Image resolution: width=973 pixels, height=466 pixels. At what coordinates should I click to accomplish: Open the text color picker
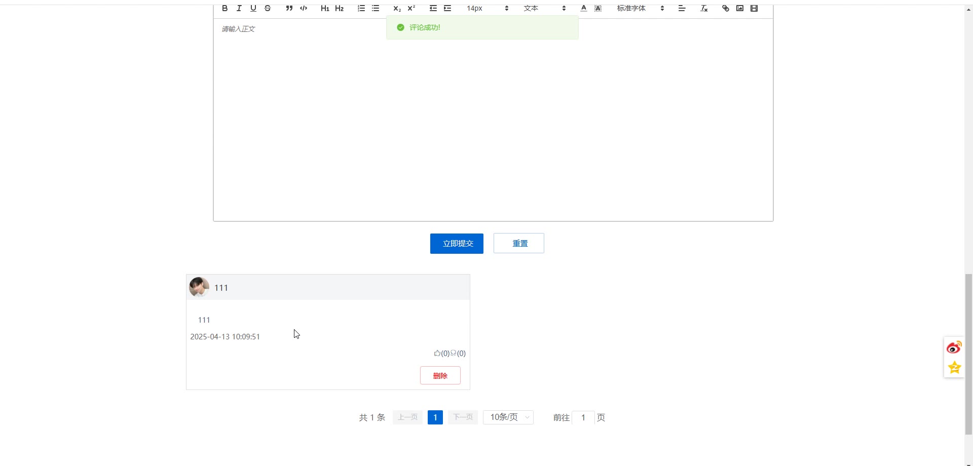(x=584, y=8)
